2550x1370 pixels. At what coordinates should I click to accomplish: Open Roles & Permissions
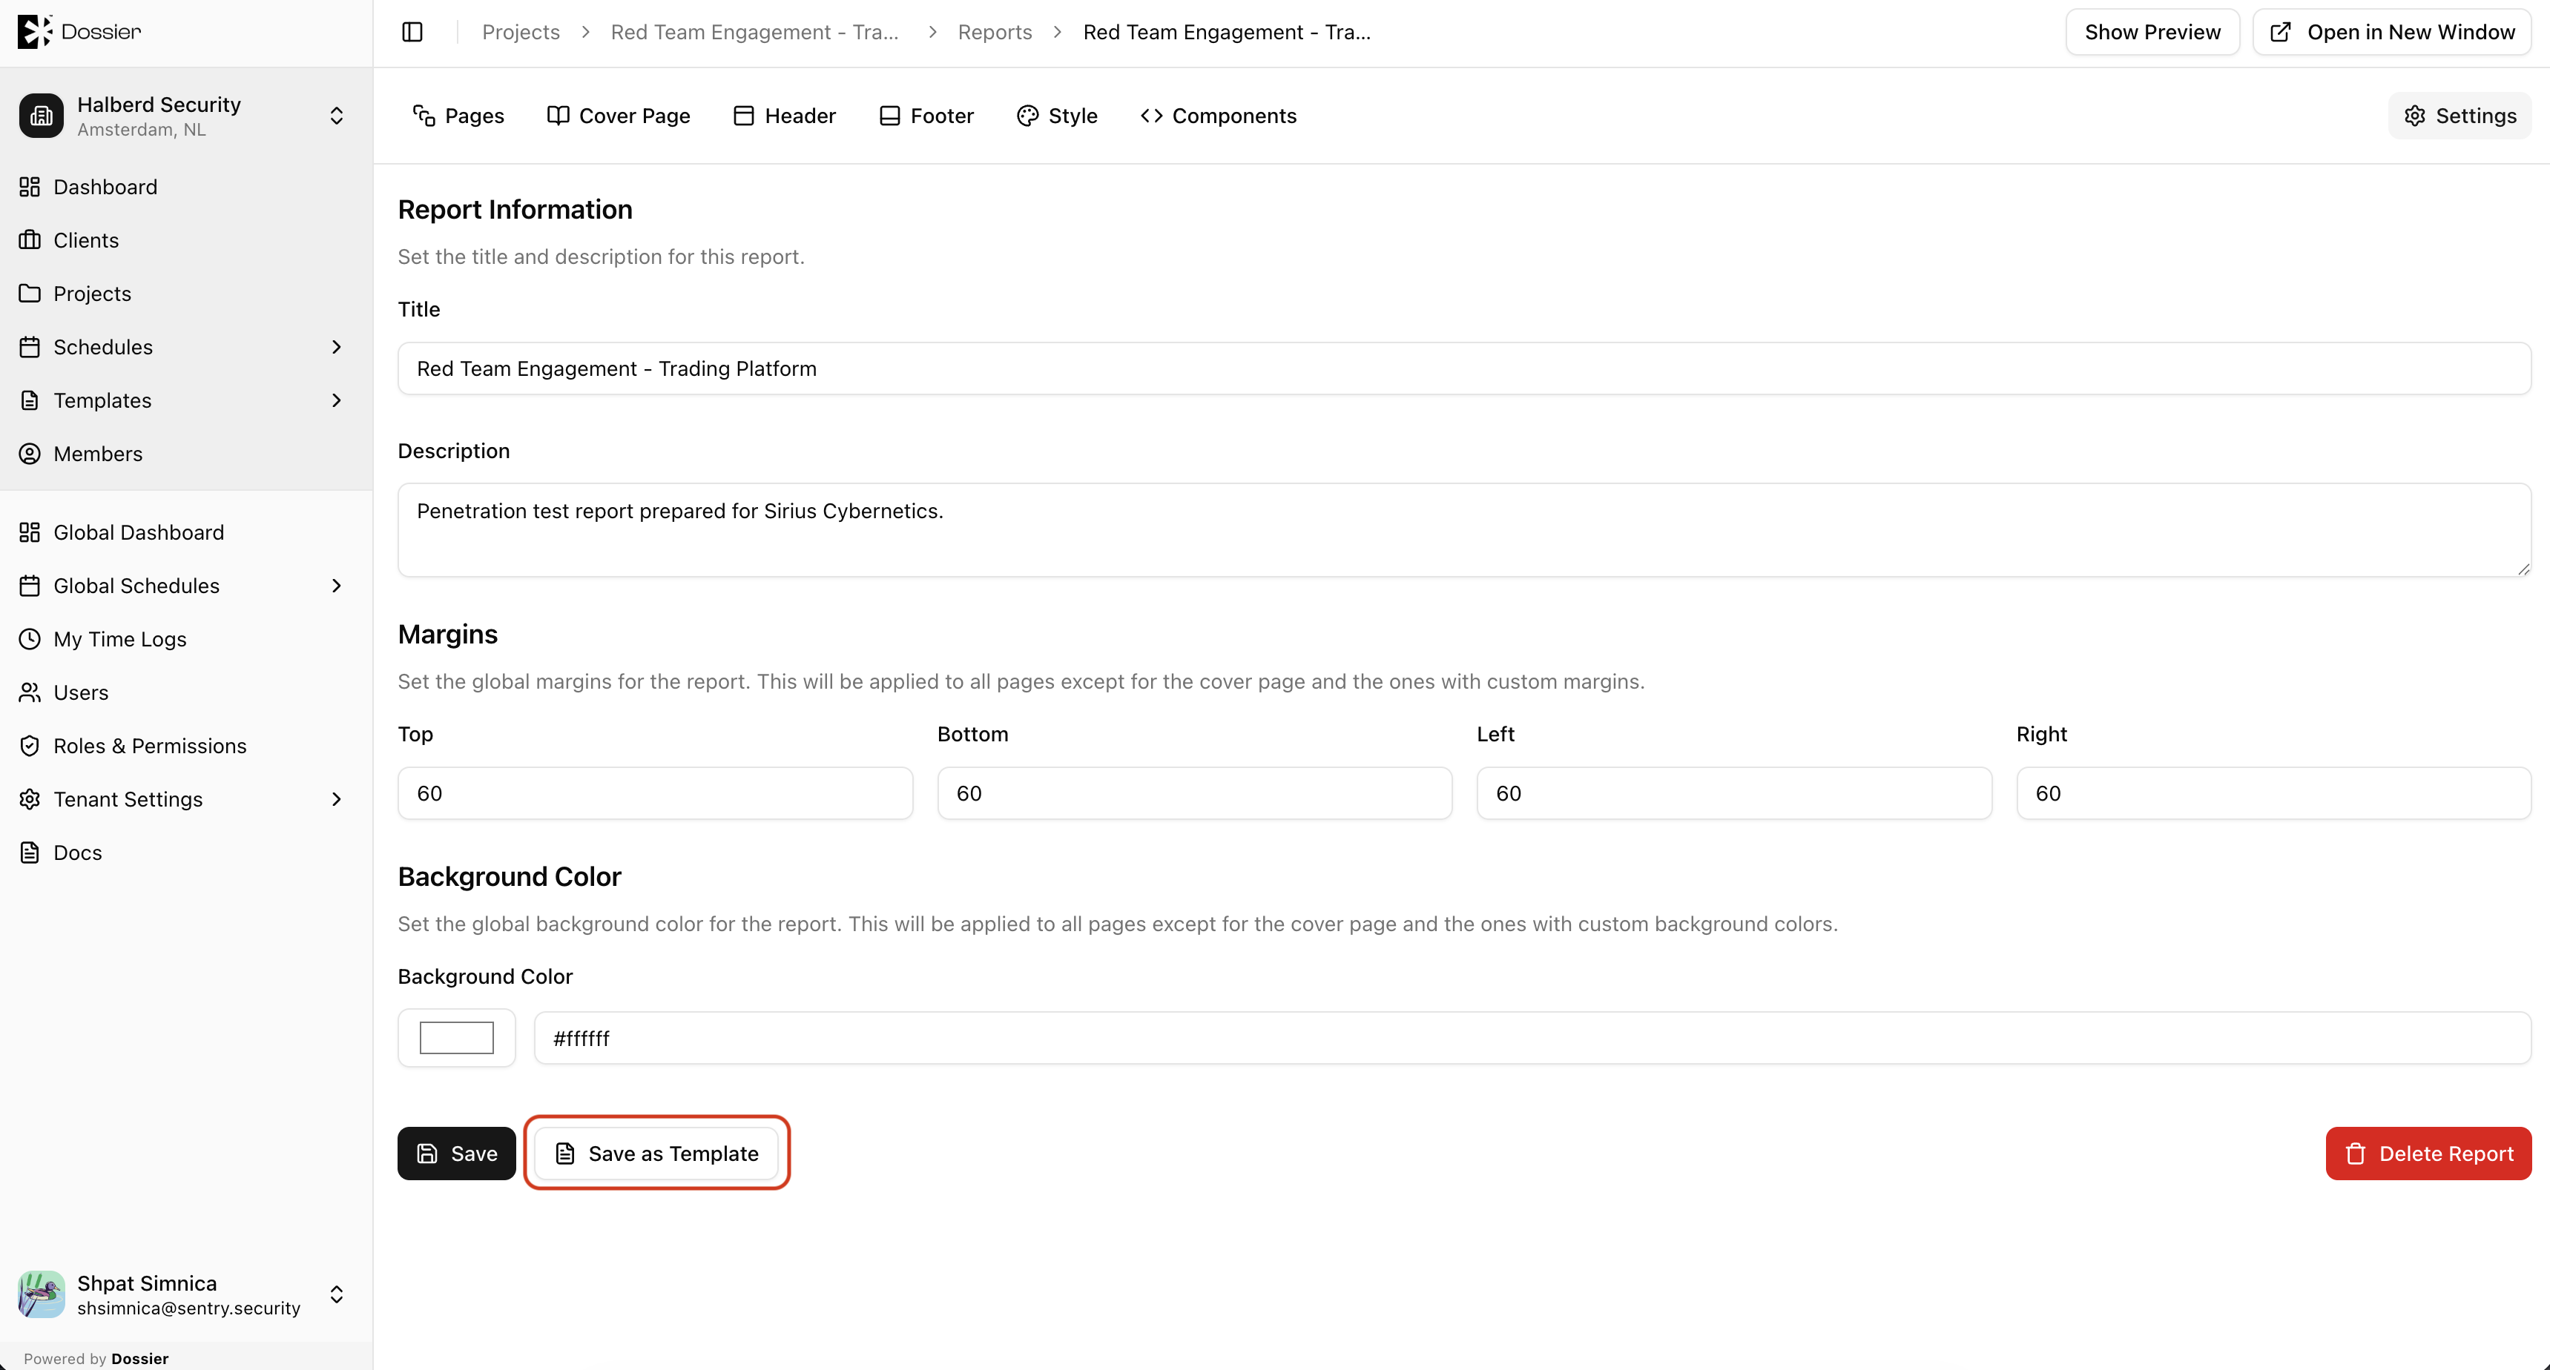[x=186, y=746]
